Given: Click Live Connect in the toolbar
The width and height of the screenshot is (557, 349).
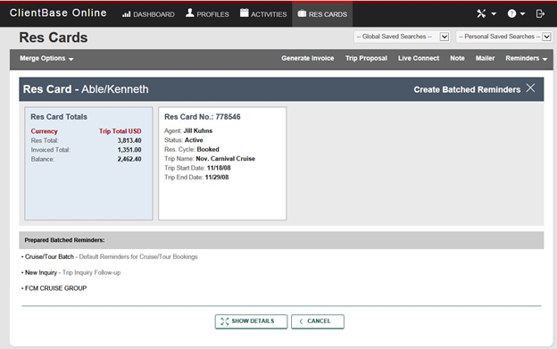Looking at the screenshot, I should pyautogui.click(x=419, y=58).
